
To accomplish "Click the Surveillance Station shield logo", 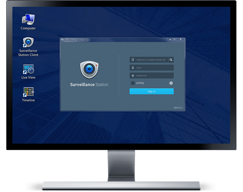I will click(x=89, y=70).
